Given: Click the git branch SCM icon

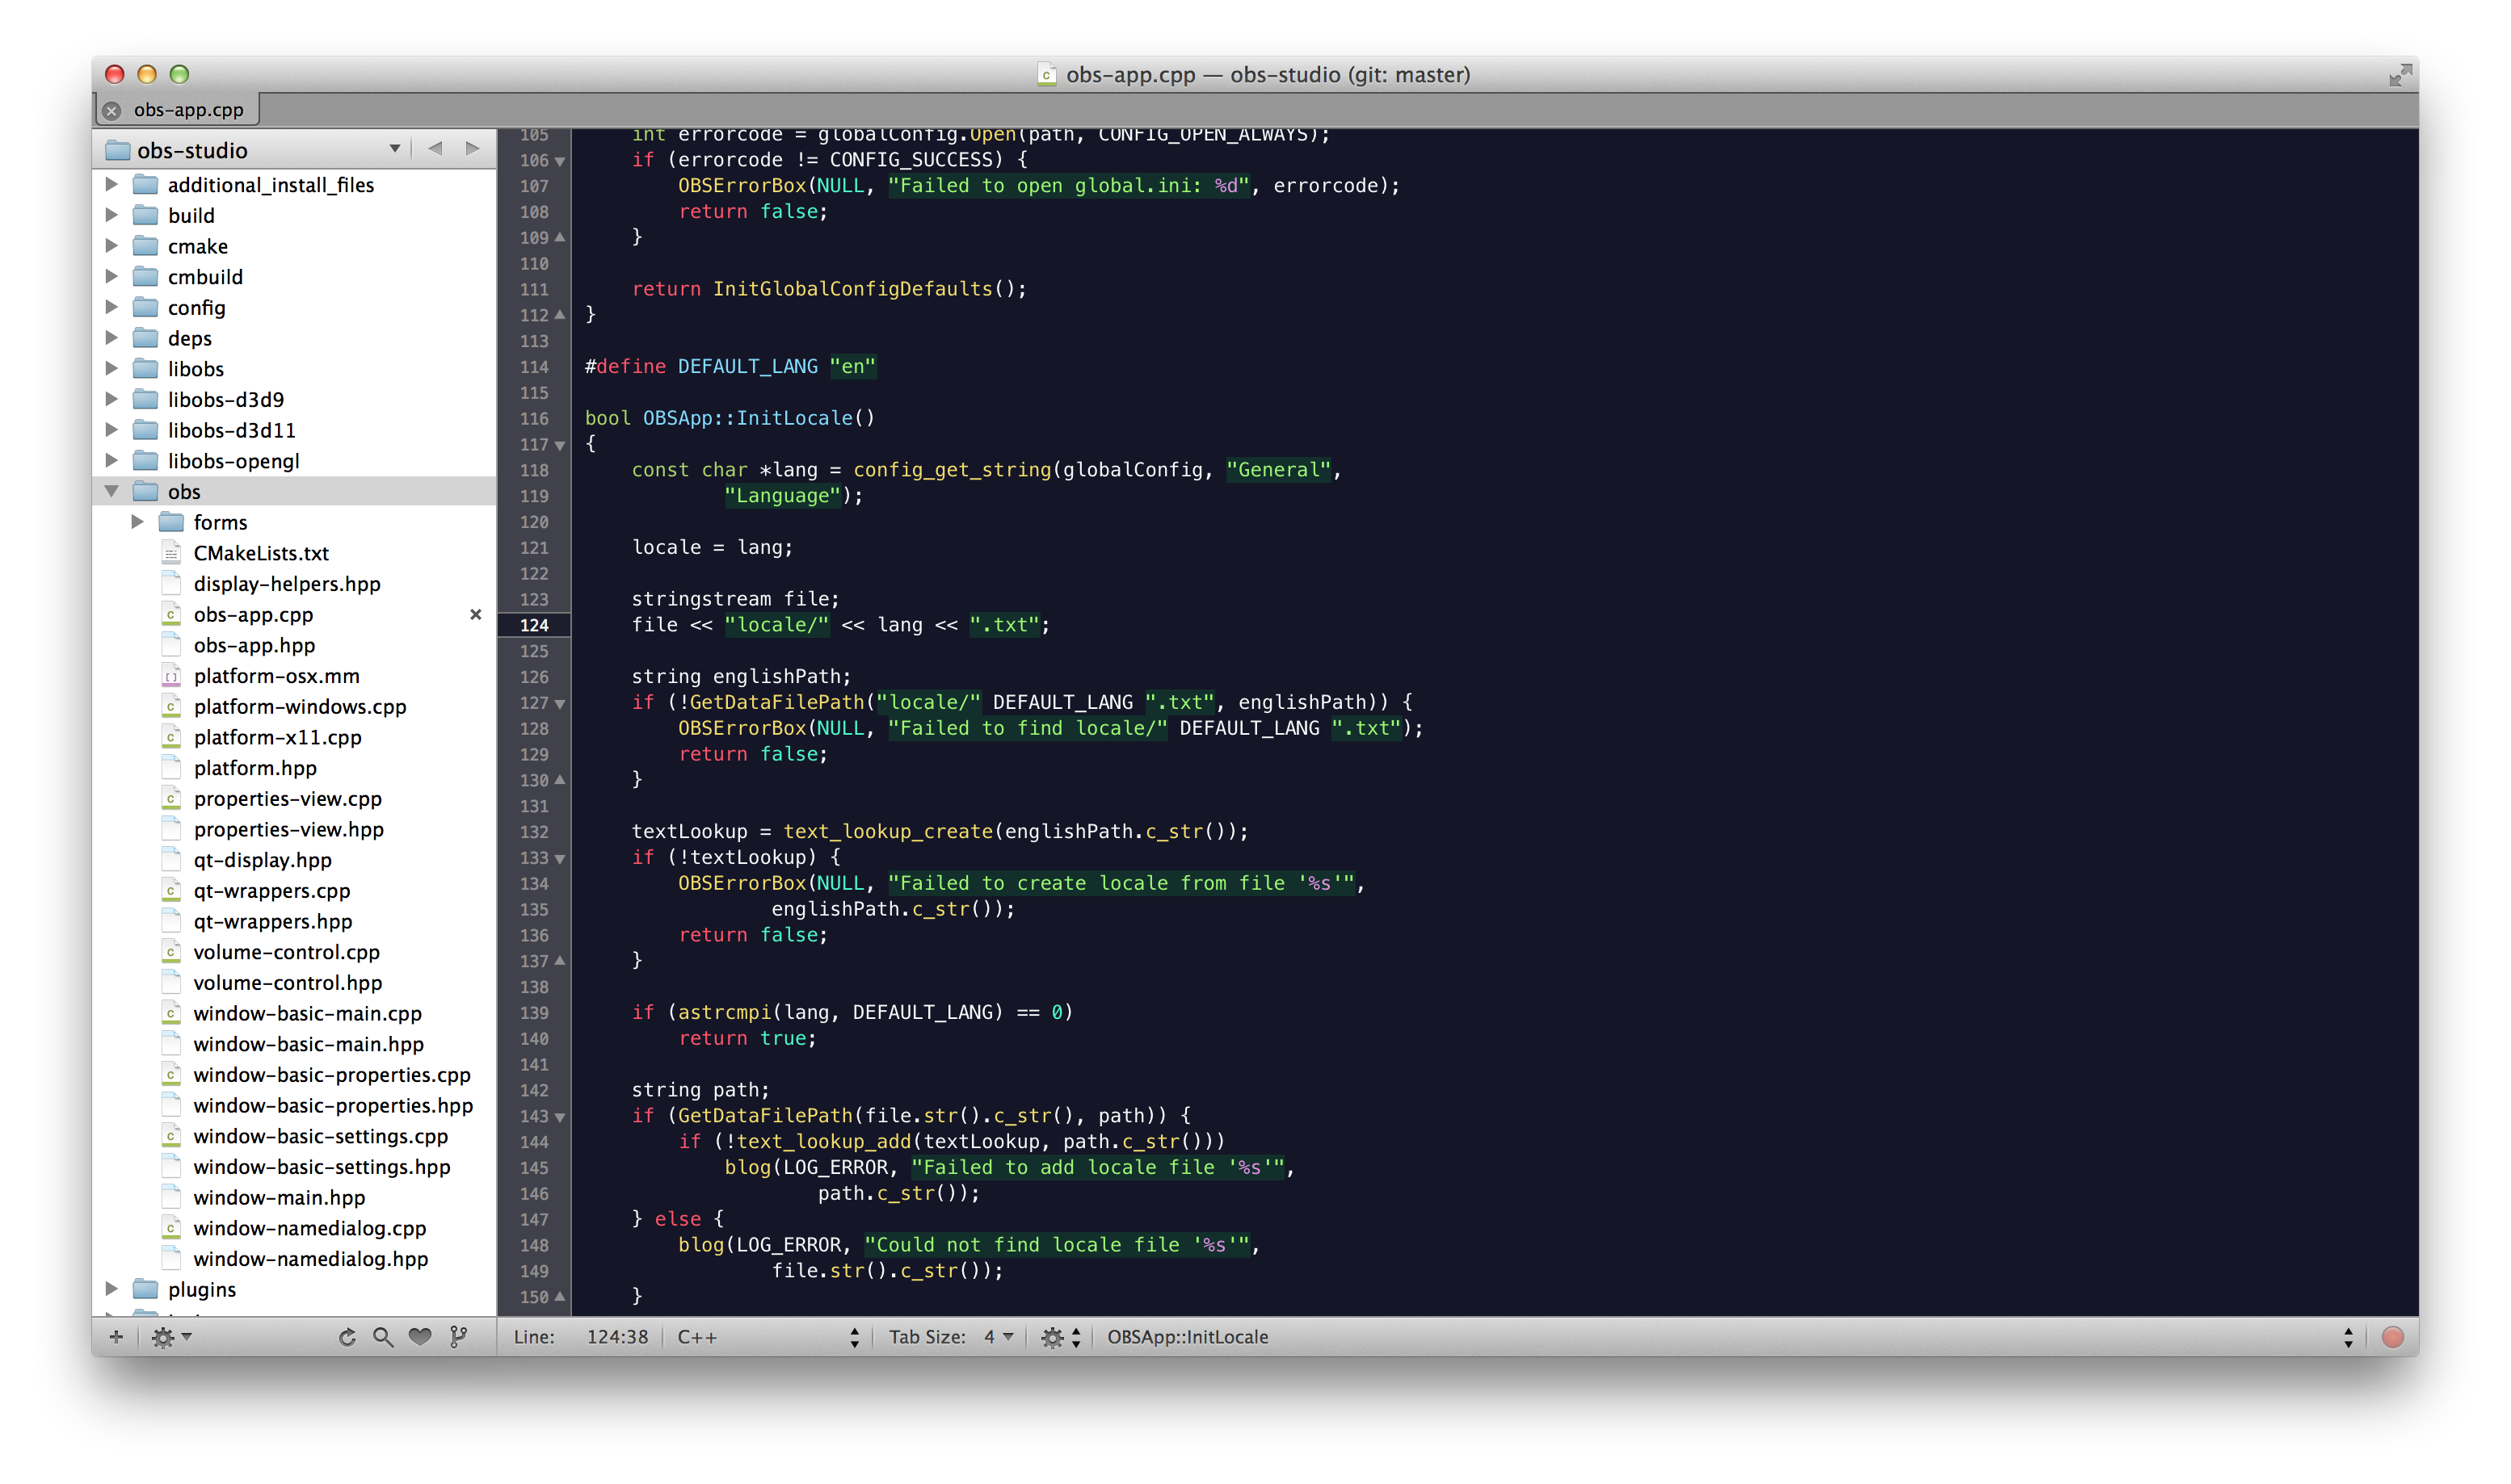Looking at the screenshot, I should [459, 1337].
